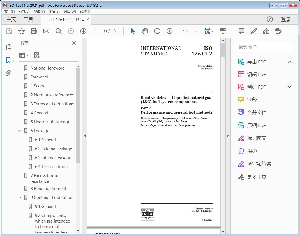The width and height of the screenshot is (300, 236).
Task: Collapse the 9 Continued operation bookmark
Action: [x=20, y=198]
